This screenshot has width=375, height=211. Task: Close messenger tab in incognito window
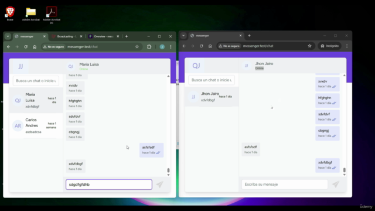[x=241, y=36]
